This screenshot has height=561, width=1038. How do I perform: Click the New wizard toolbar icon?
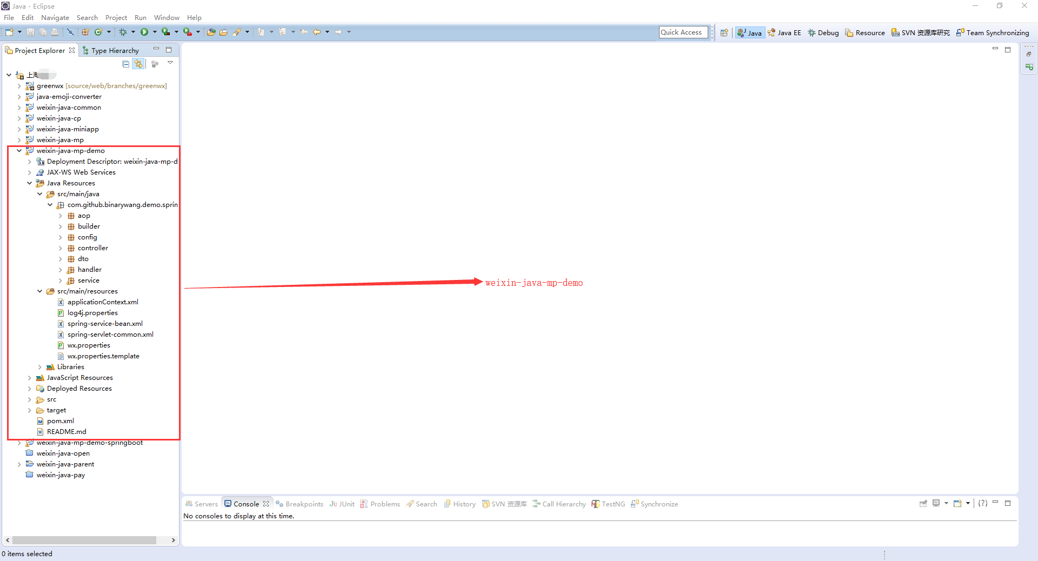point(9,32)
